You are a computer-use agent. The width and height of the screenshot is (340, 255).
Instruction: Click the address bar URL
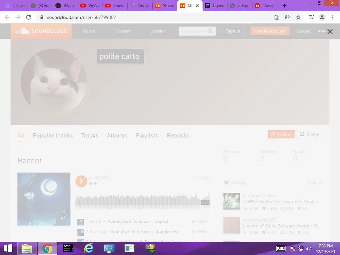[x=81, y=17]
